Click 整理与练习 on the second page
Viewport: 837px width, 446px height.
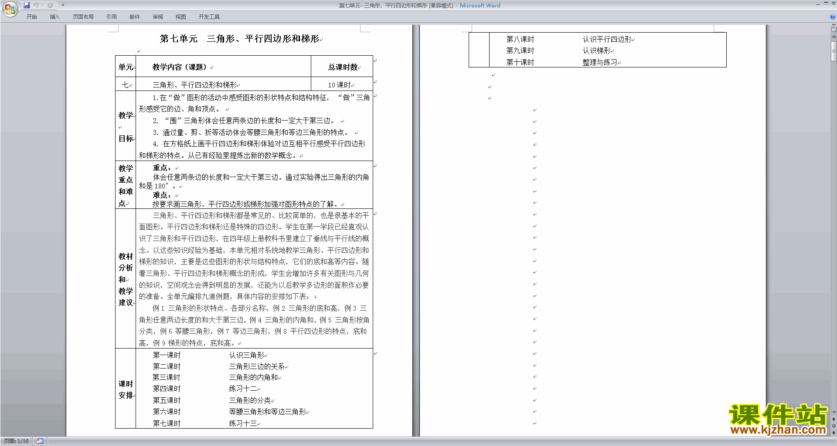(x=600, y=62)
